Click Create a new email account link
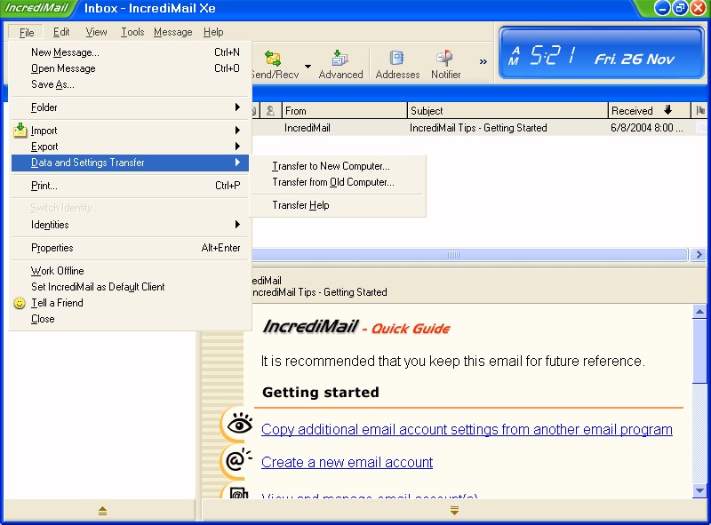This screenshot has height=525, width=711. point(347,462)
